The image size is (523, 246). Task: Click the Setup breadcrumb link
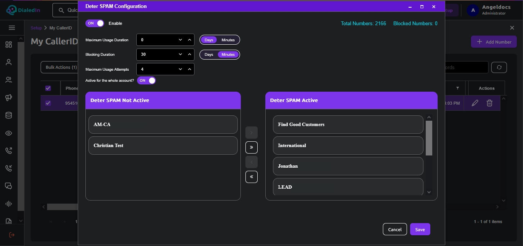pyautogui.click(x=36, y=28)
